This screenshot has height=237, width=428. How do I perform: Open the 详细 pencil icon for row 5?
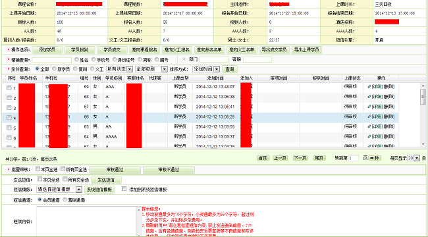(369, 126)
